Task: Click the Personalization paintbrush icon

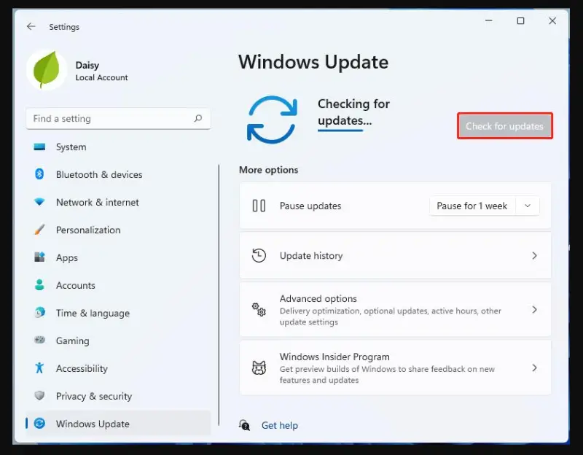Action: 39,230
